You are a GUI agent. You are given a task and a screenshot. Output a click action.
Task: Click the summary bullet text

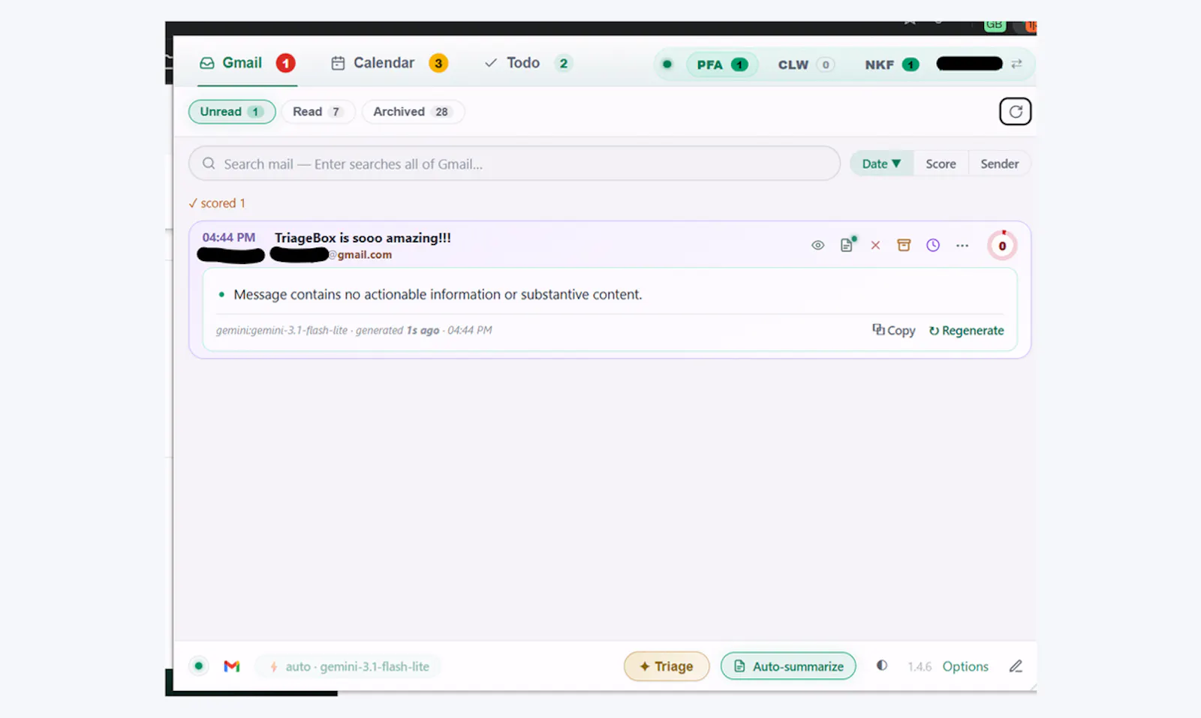click(438, 295)
